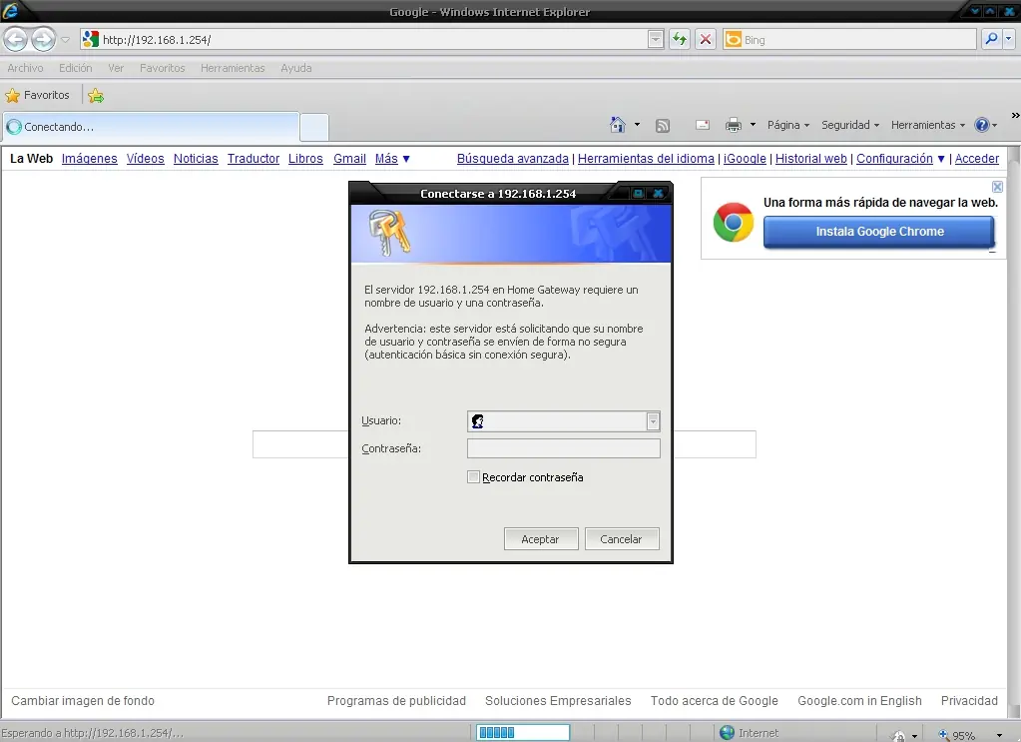Open Programas de publicidad link

(396, 700)
